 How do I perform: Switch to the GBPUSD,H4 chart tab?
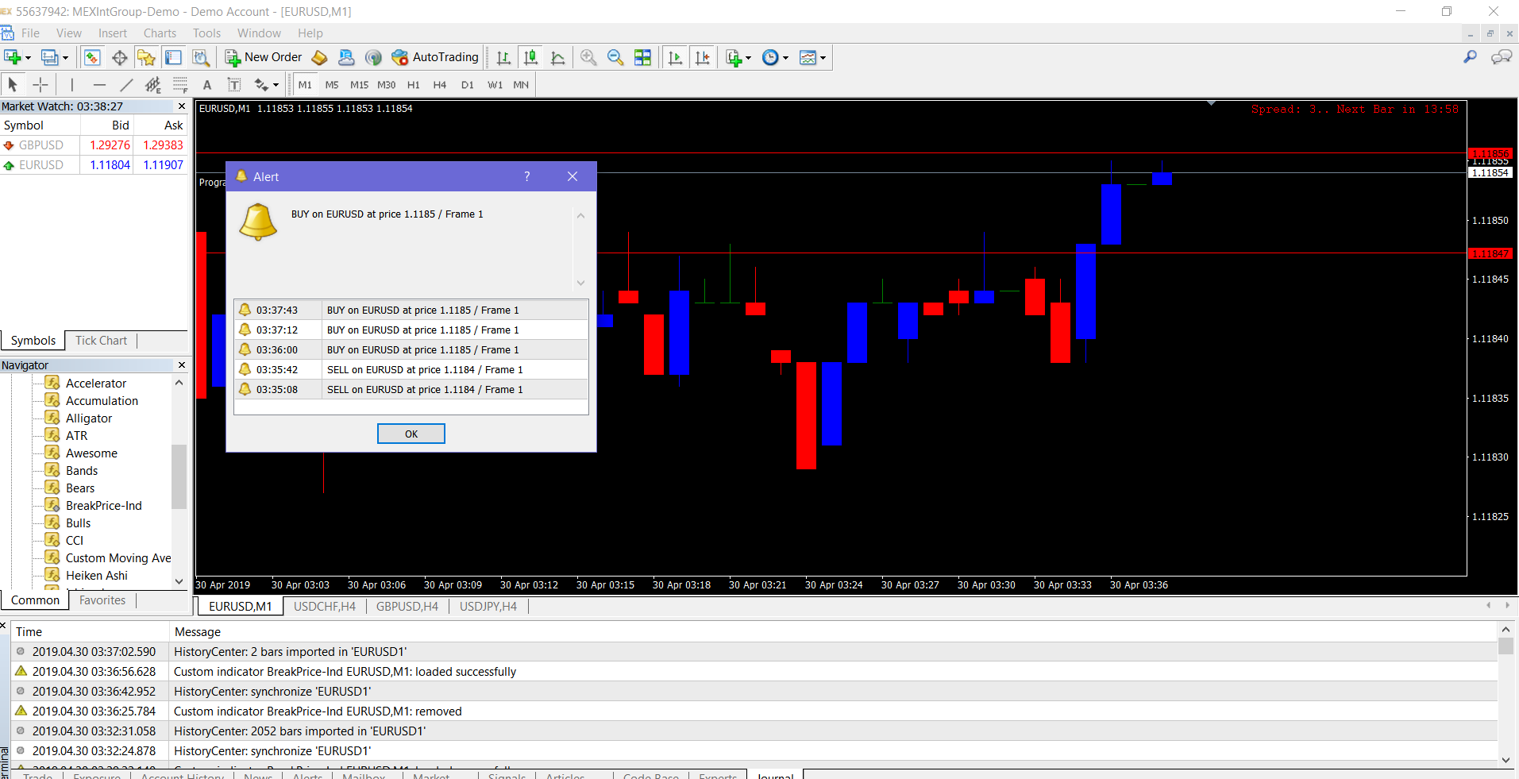pos(407,607)
